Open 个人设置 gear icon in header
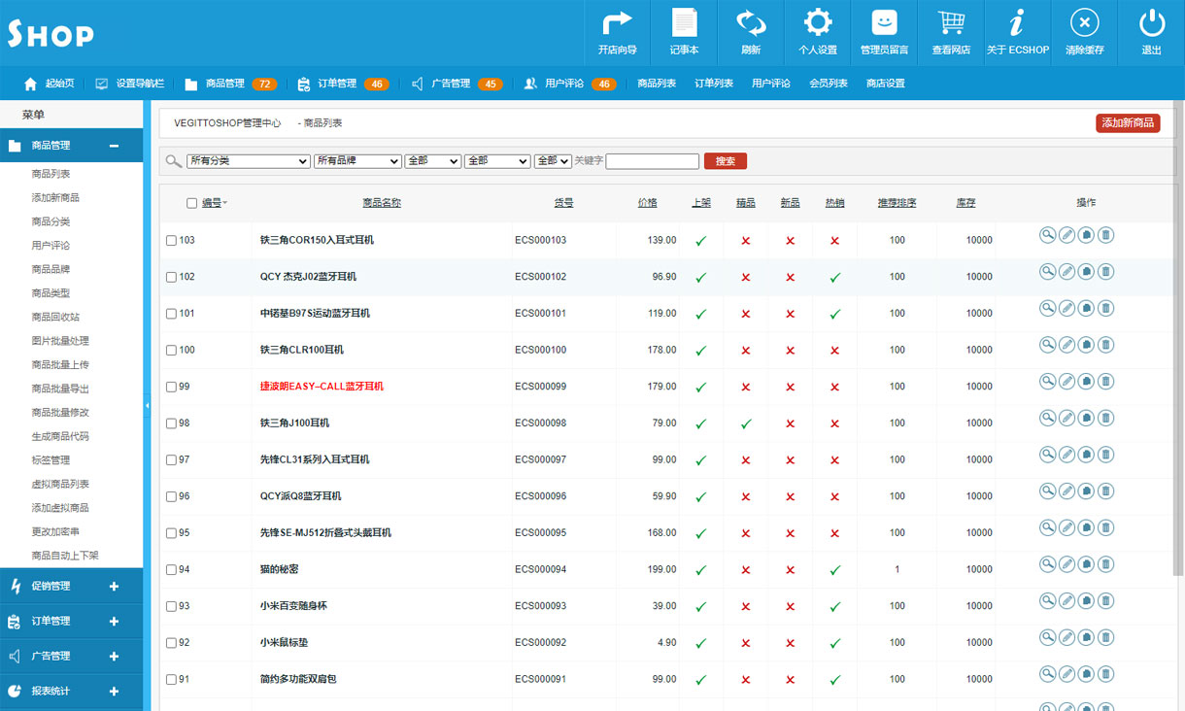The image size is (1185, 711). point(818,24)
